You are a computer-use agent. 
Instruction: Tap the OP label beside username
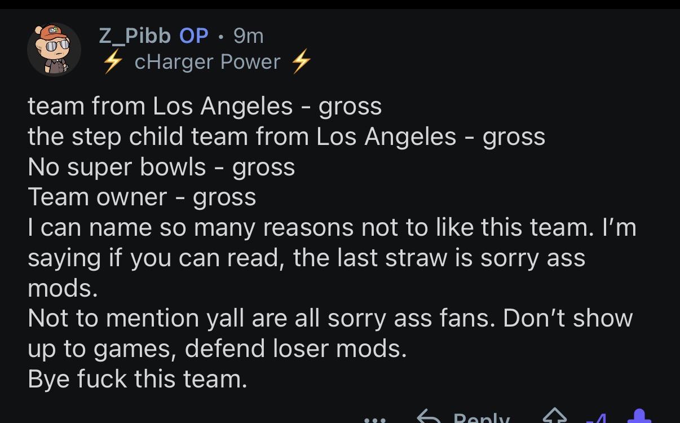193,36
